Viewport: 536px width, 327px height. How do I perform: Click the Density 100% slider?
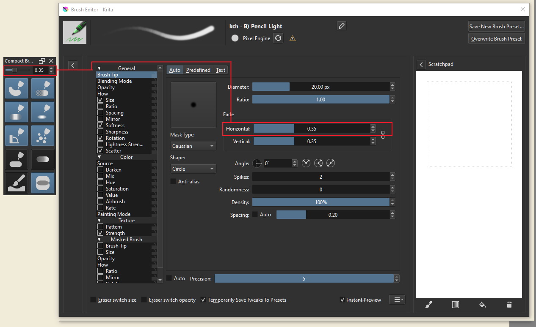click(321, 202)
